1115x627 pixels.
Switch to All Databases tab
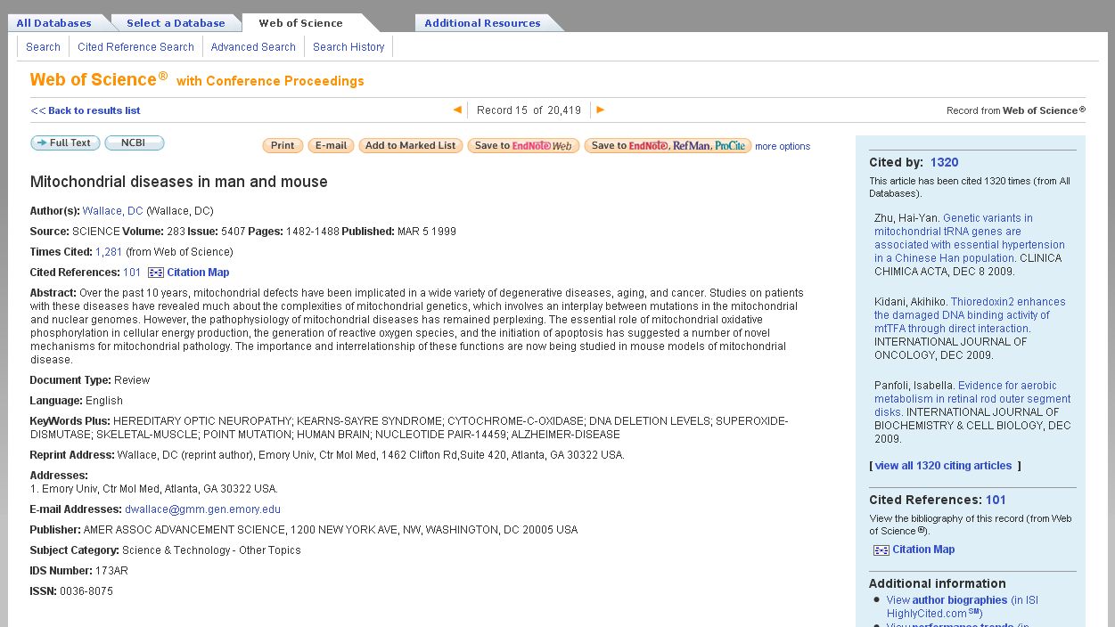click(53, 23)
